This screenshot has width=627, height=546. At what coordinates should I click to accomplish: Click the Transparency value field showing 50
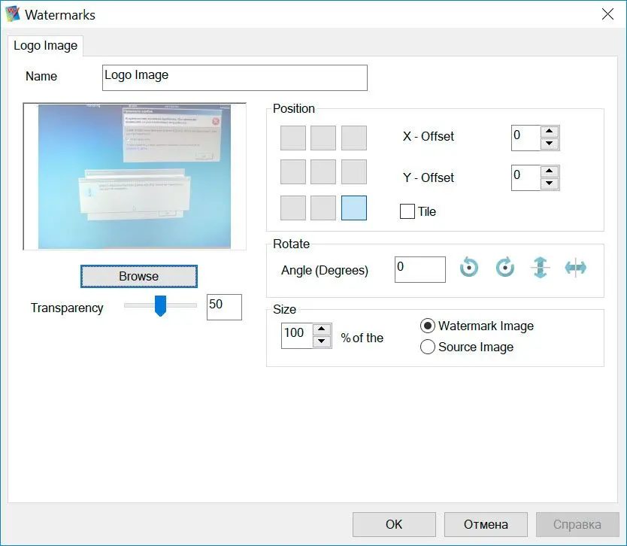point(224,307)
